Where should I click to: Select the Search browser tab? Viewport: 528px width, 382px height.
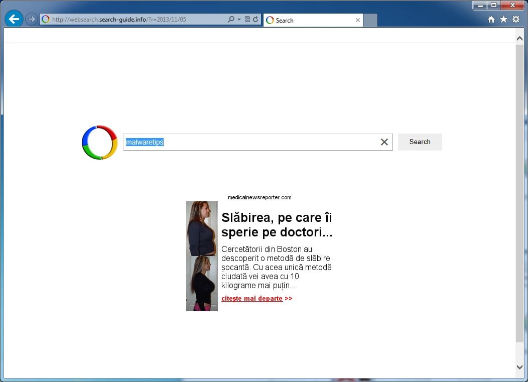coord(313,20)
